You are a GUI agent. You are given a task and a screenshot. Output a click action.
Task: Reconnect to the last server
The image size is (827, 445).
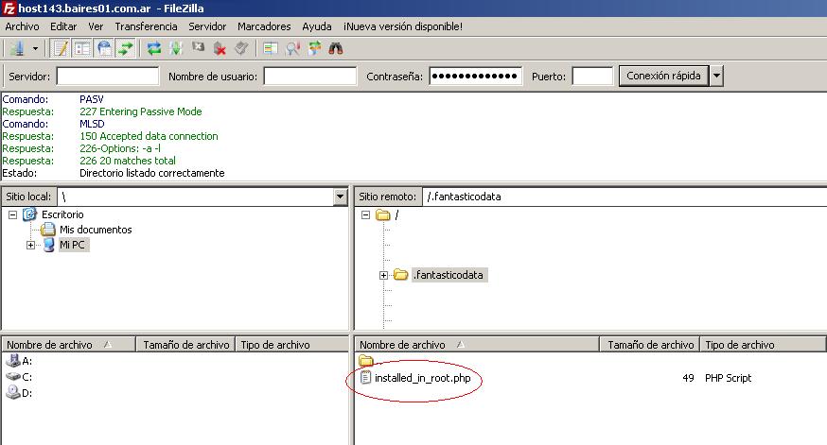coord(241,49)
